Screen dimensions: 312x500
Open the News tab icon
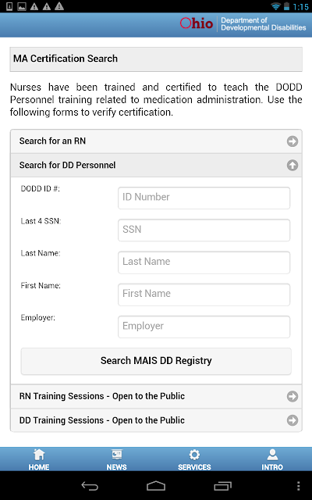click(x=116, y=455)
